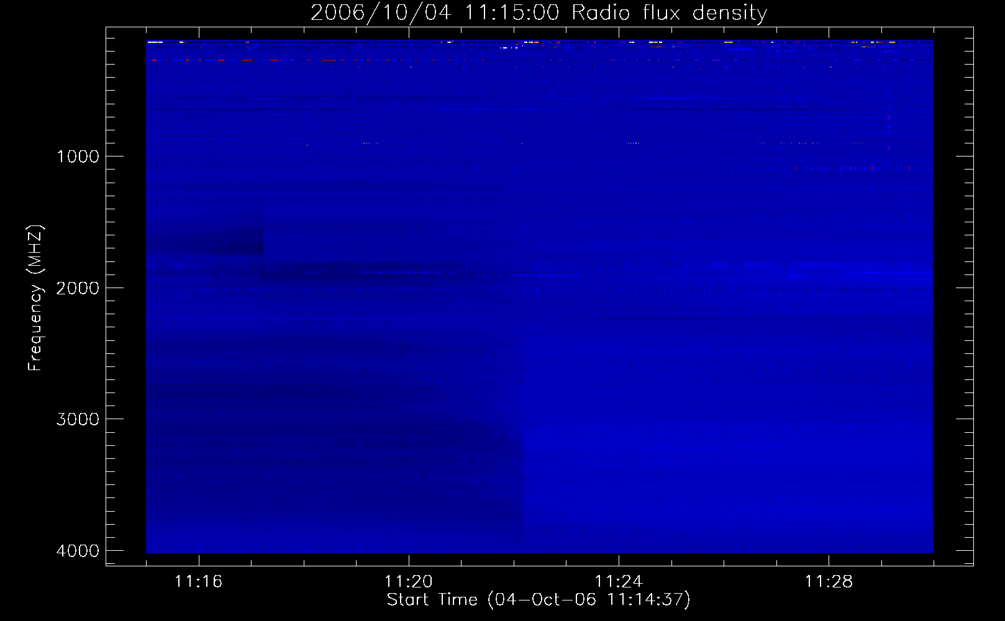Select the 3000 frequency tick label

coord(78,419)
